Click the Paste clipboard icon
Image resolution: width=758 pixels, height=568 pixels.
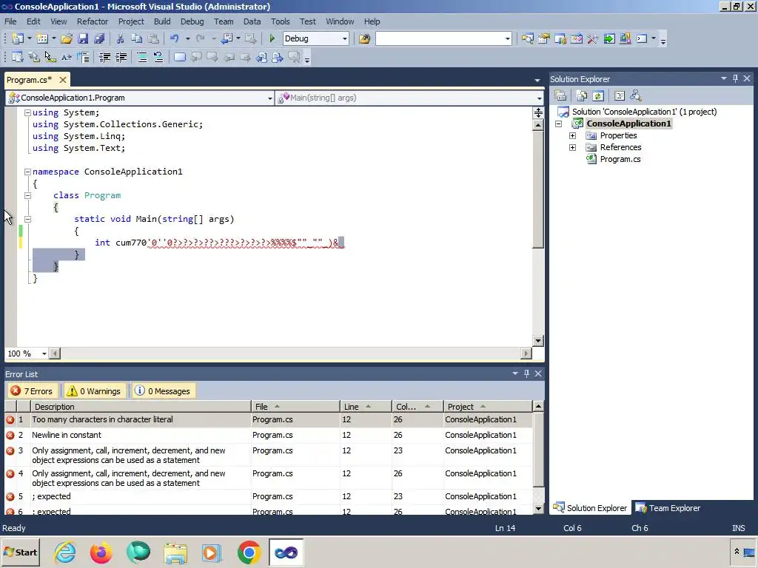coord(153,38)
